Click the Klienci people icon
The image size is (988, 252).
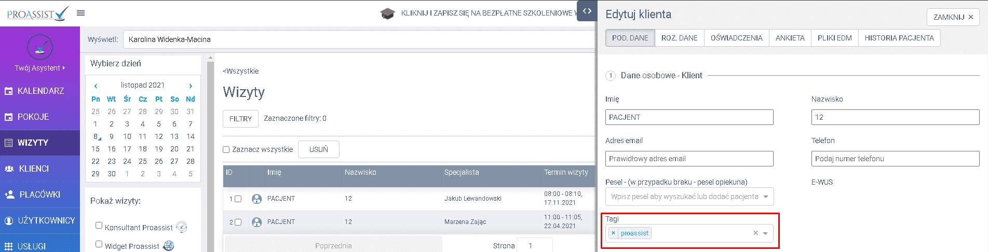tap(9, 169)
